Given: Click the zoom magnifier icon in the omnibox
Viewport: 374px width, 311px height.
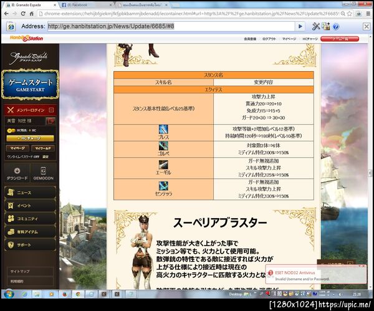Looking at the screenshot, I should pyautogui.click(x=343, y=14).
